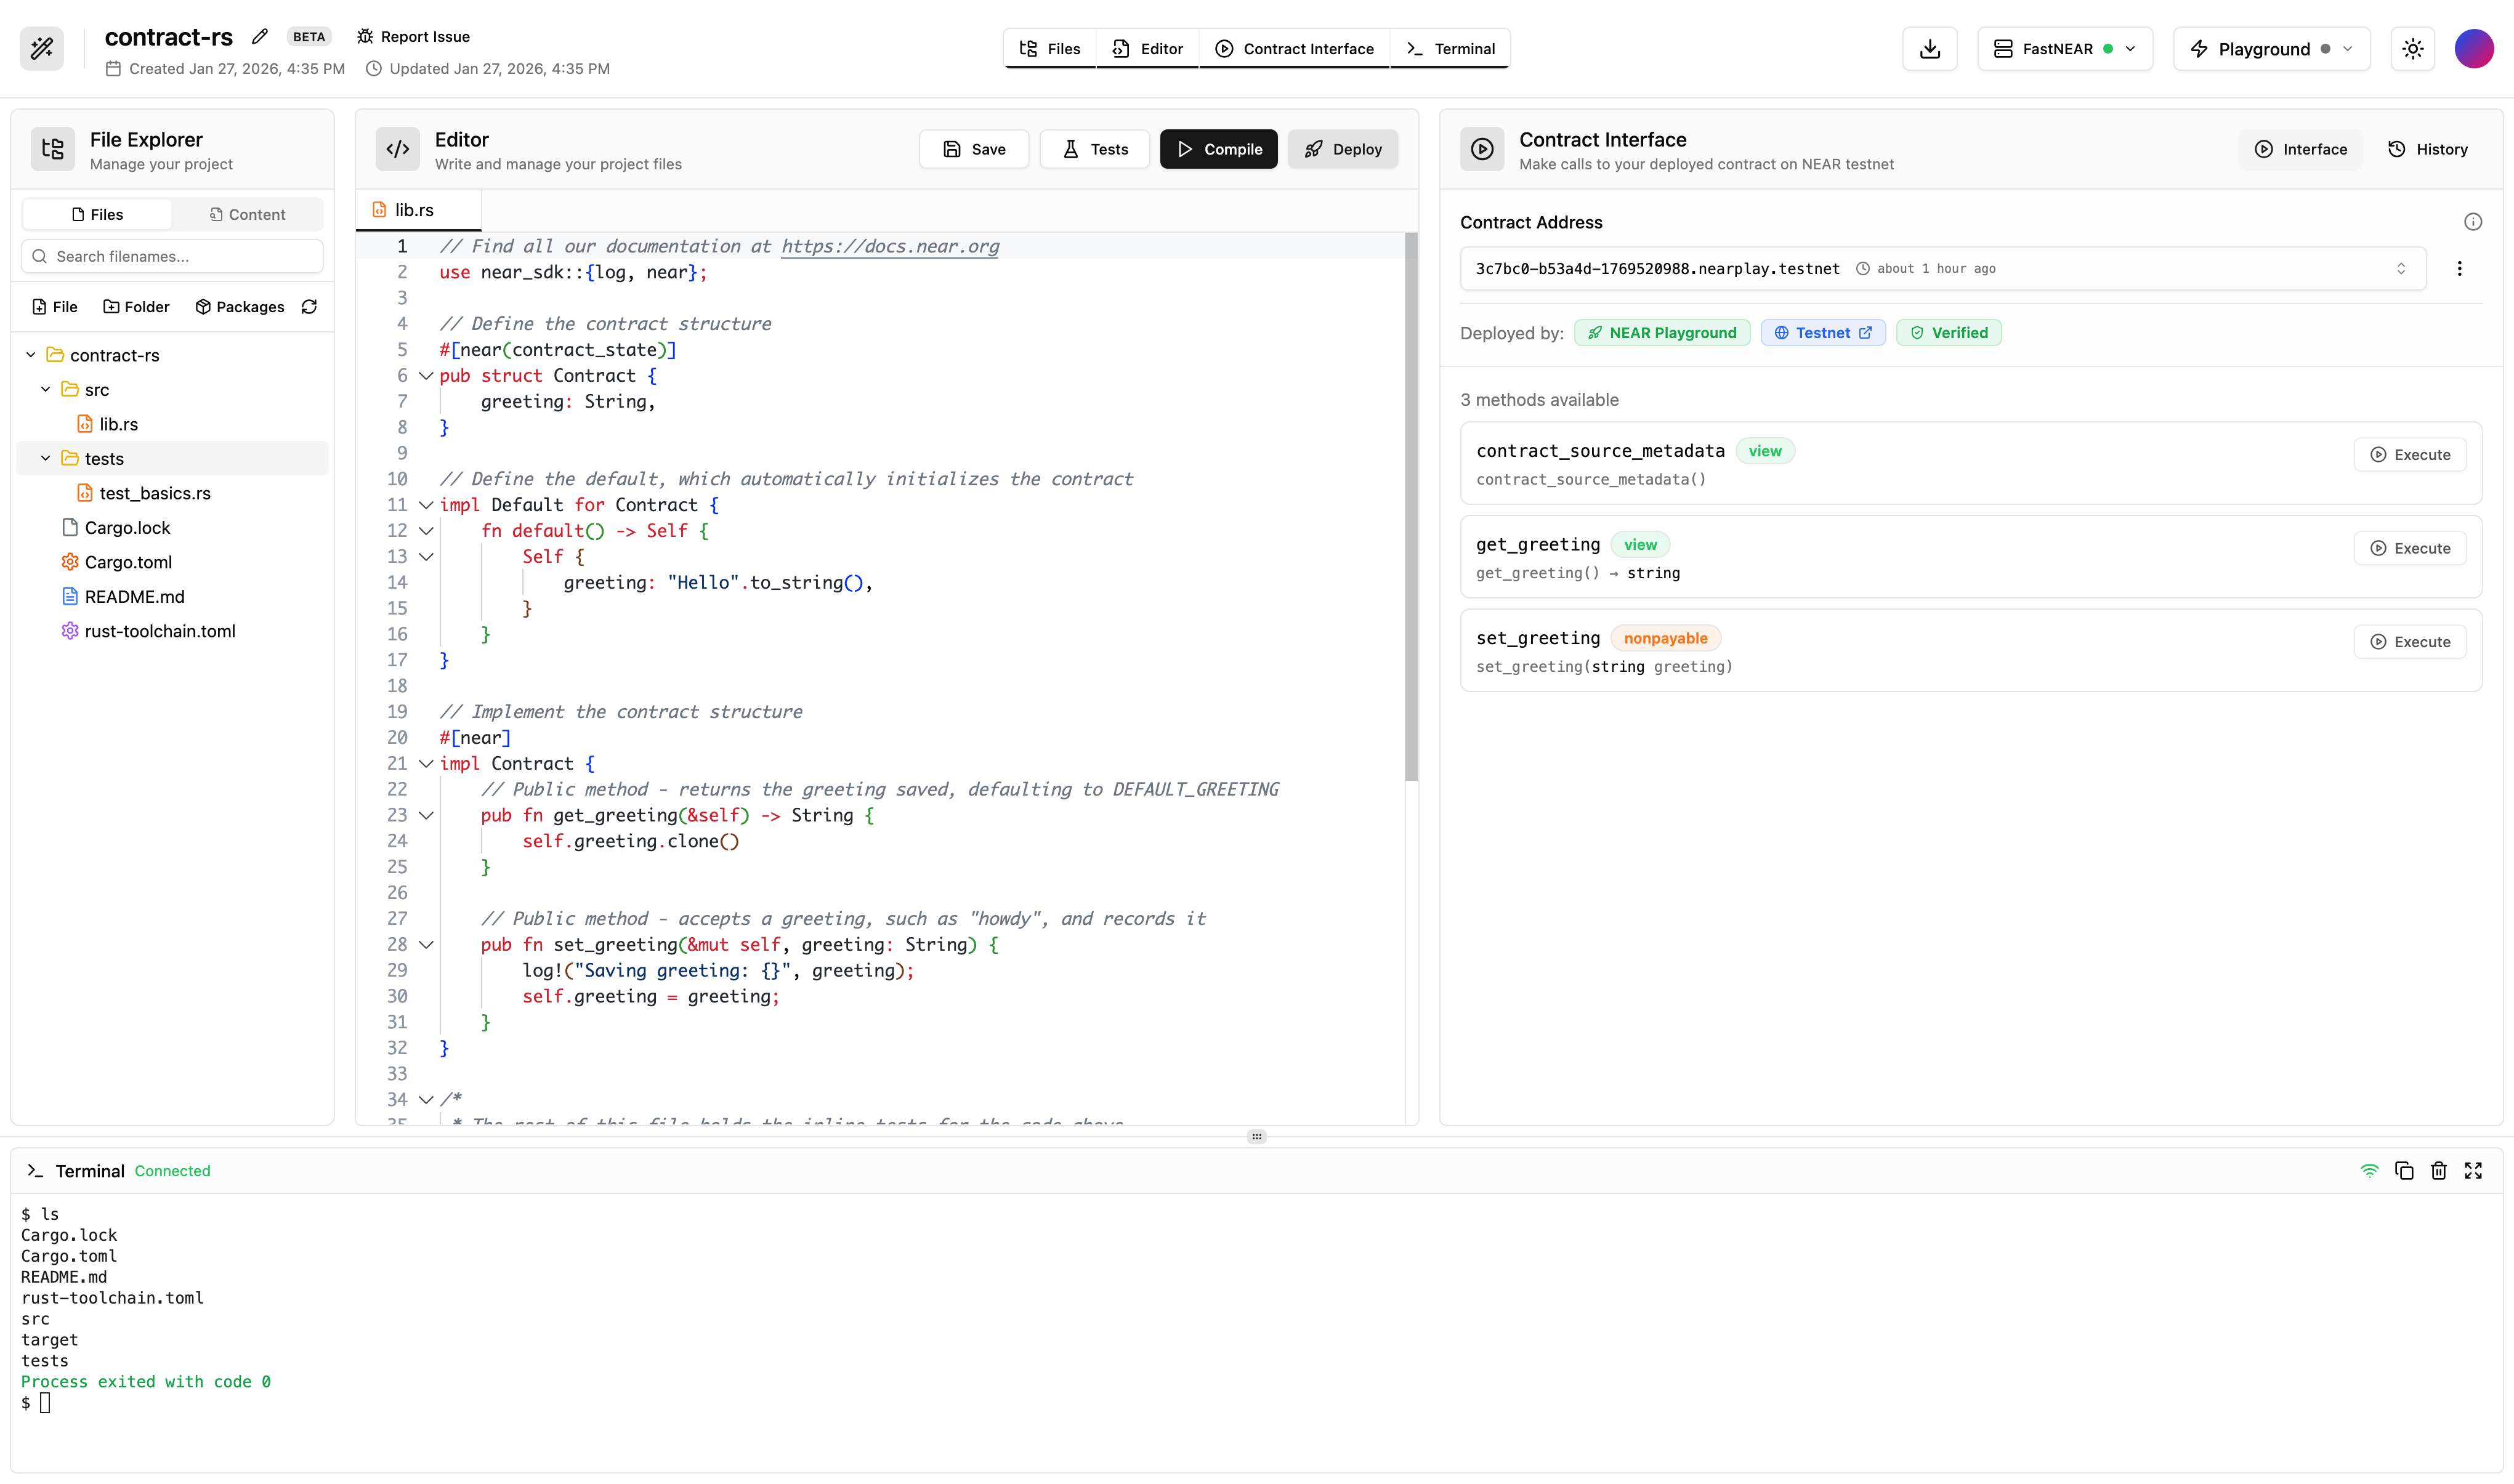This screenshot has height=1484, width=2514.
Task: Click the Verified badge
Action: tap(1949, 333)
